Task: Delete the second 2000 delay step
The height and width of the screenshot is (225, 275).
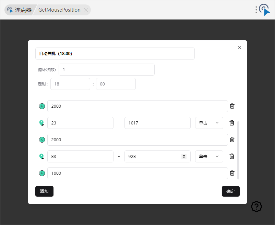Action: point(232,140)
